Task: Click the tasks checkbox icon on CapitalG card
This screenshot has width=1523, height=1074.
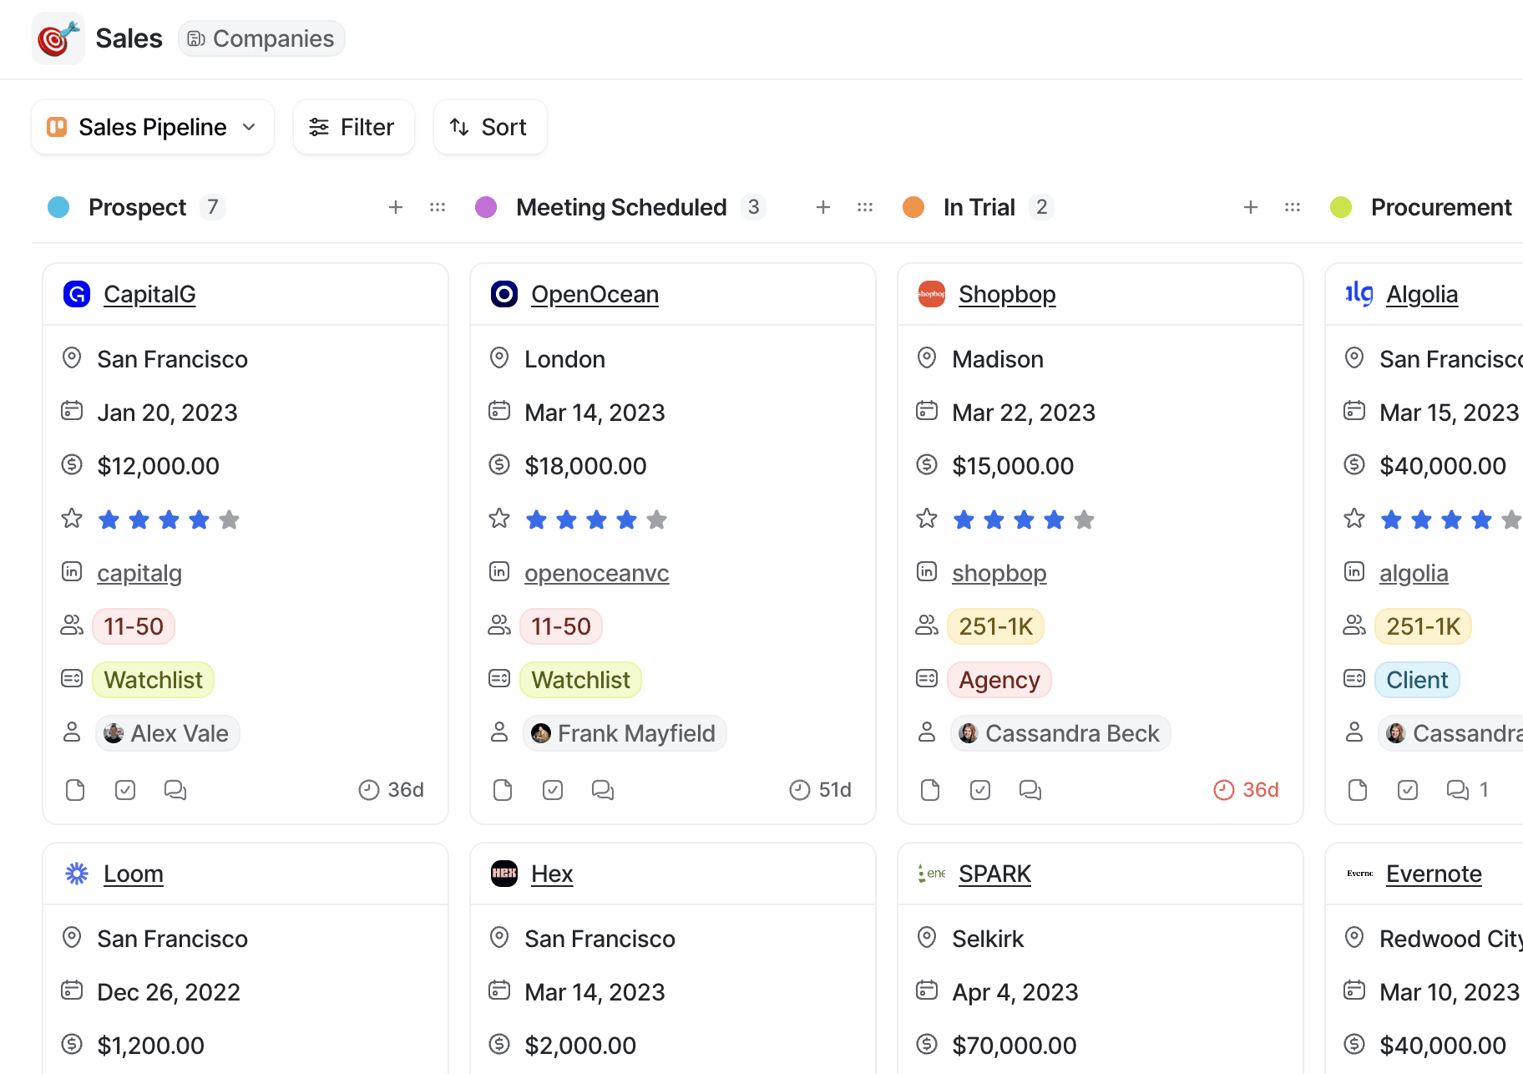Action: [x=125, y=790]
